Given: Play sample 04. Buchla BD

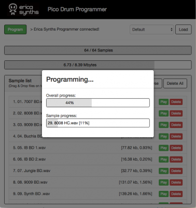Looking at the screenshot, I should click(x=163, y=136).
